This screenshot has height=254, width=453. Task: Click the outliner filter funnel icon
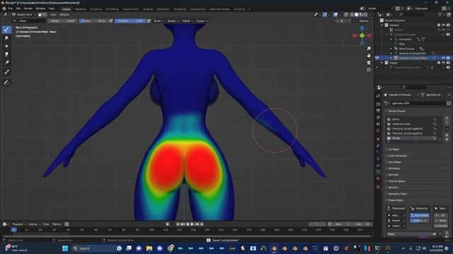coord(440,14)
